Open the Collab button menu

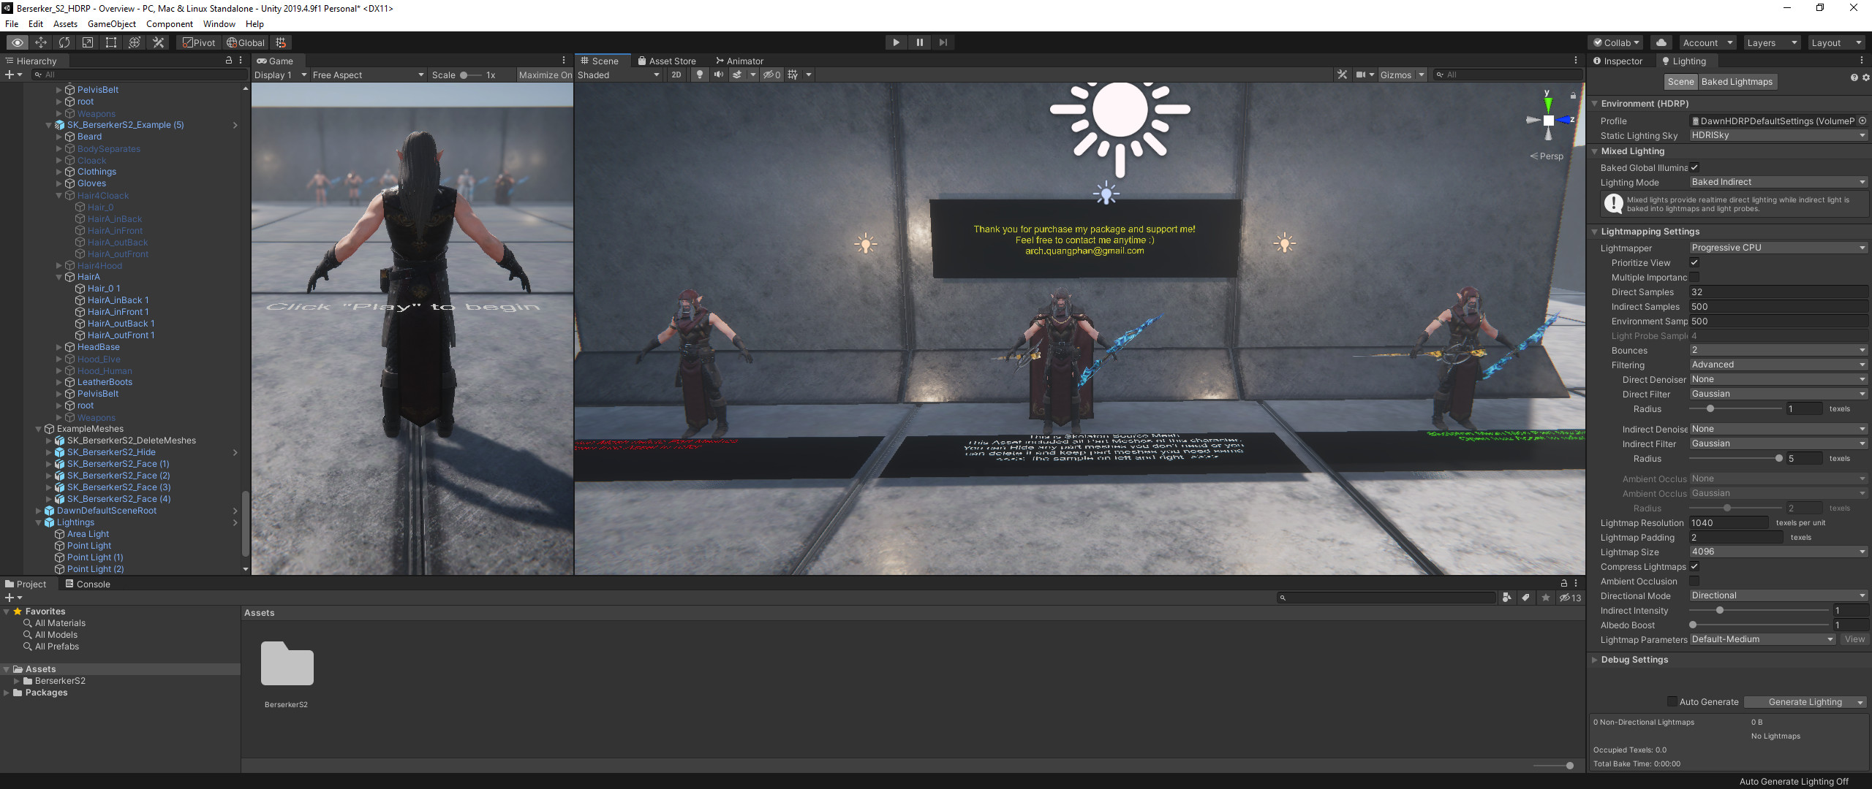point(1618,42)
